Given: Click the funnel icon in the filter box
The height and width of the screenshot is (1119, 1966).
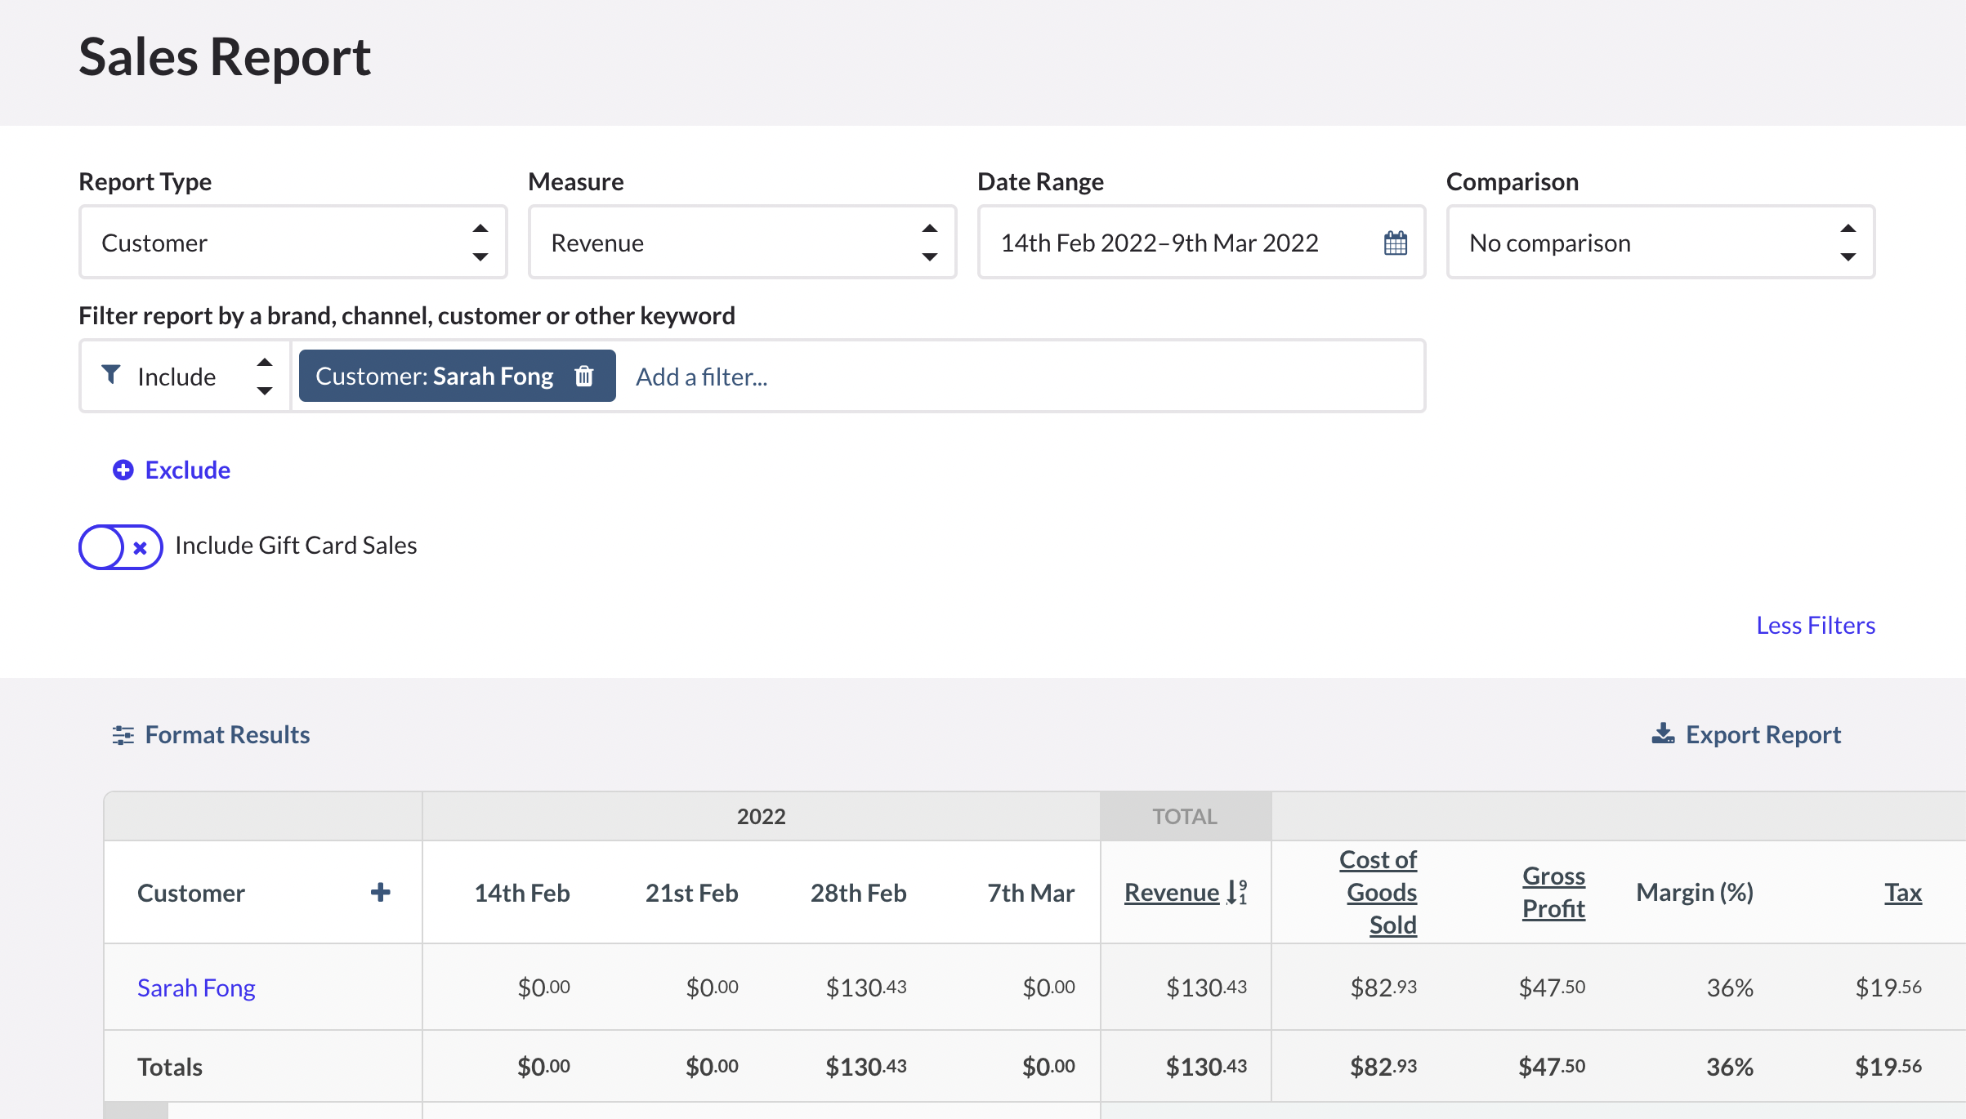Looking at the screenshot, I should [111, 375].
